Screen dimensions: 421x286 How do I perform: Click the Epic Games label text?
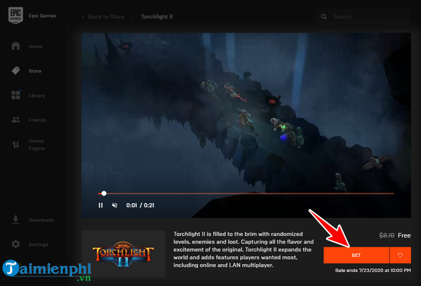tap(42, 16)
